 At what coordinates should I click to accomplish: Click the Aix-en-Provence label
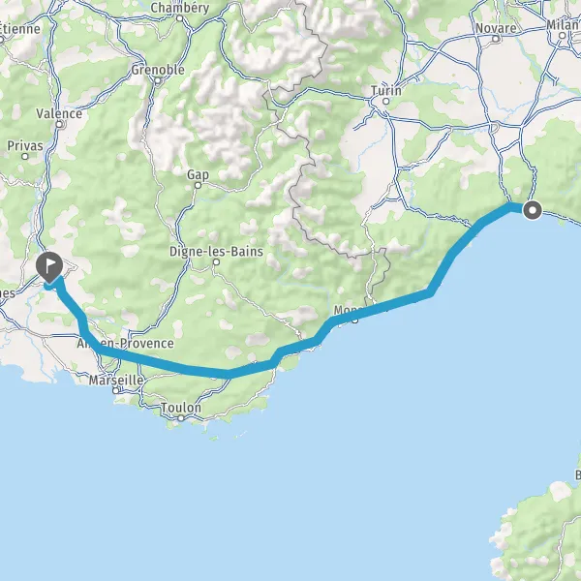click(x=125, y=343)
